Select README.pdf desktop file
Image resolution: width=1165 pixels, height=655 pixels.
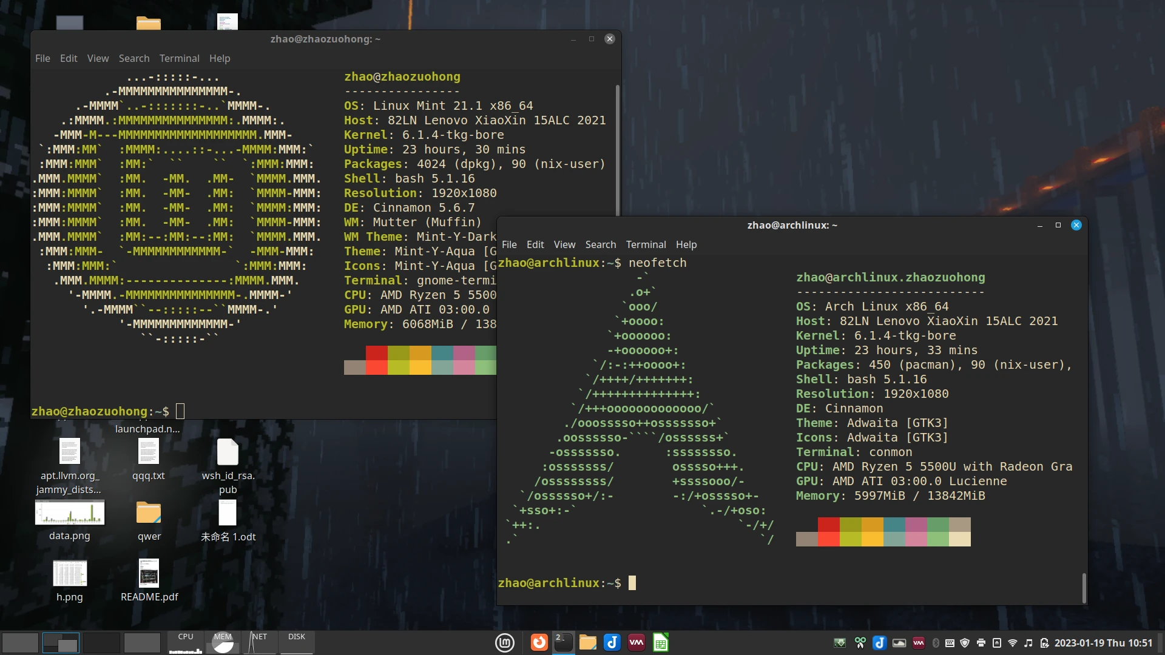(149, 580)
